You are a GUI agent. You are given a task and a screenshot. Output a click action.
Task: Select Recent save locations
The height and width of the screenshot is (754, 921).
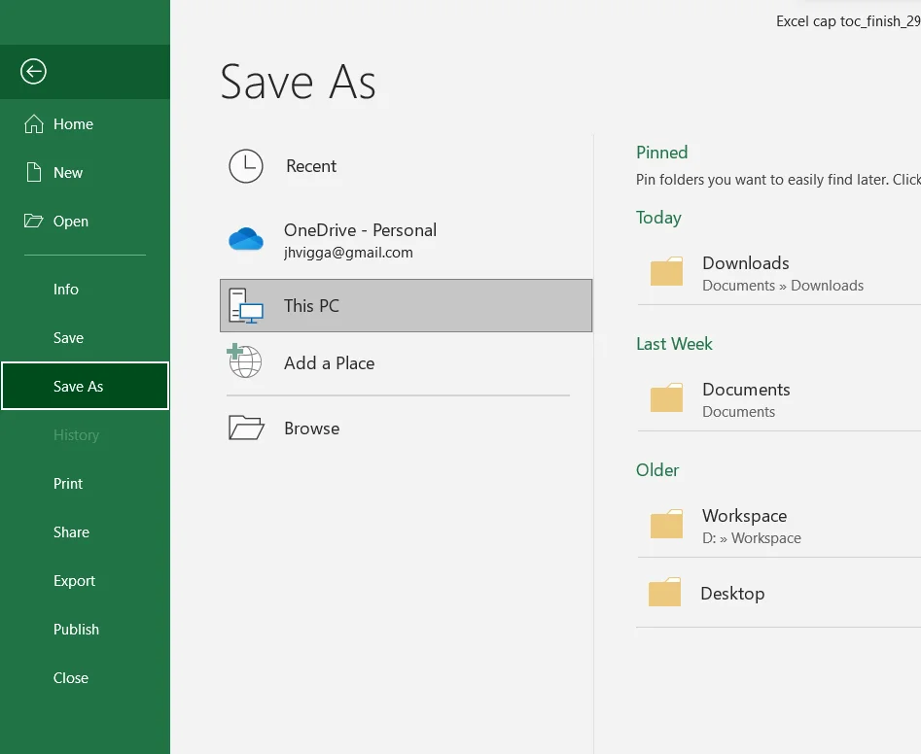coord(406,166)
